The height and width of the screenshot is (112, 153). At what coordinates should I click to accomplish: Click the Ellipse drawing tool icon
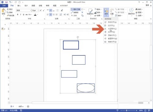[x=82, y=9]
